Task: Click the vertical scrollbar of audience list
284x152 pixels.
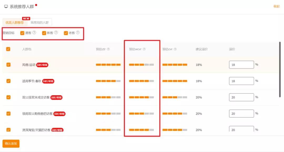Action: pyautogui.click(x=280, y=70)
